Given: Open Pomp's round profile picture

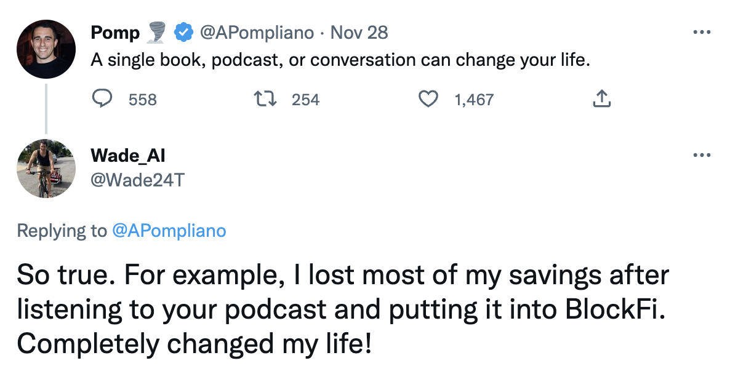Looking at the screenshot, I should click(46, 49).
